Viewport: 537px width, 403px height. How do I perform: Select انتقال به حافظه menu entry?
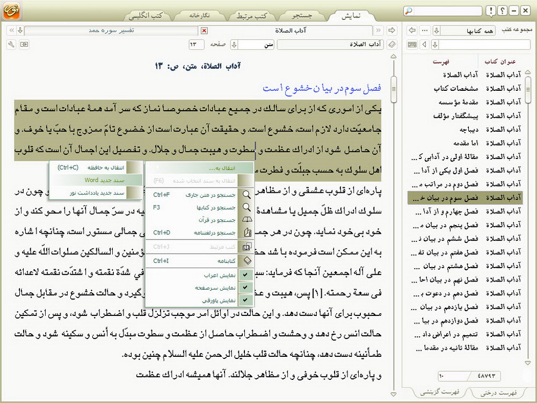click(96, 167)
